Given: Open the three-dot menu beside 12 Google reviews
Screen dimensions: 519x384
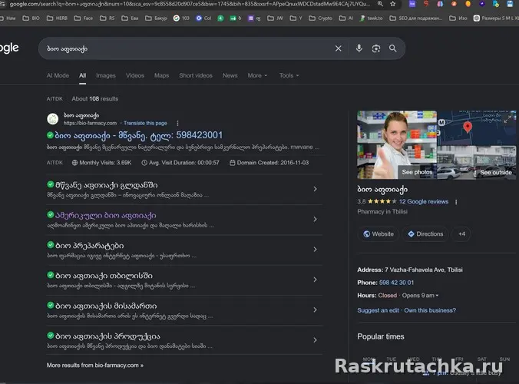Looking at the screenshot, I should [x=456, y=202].
